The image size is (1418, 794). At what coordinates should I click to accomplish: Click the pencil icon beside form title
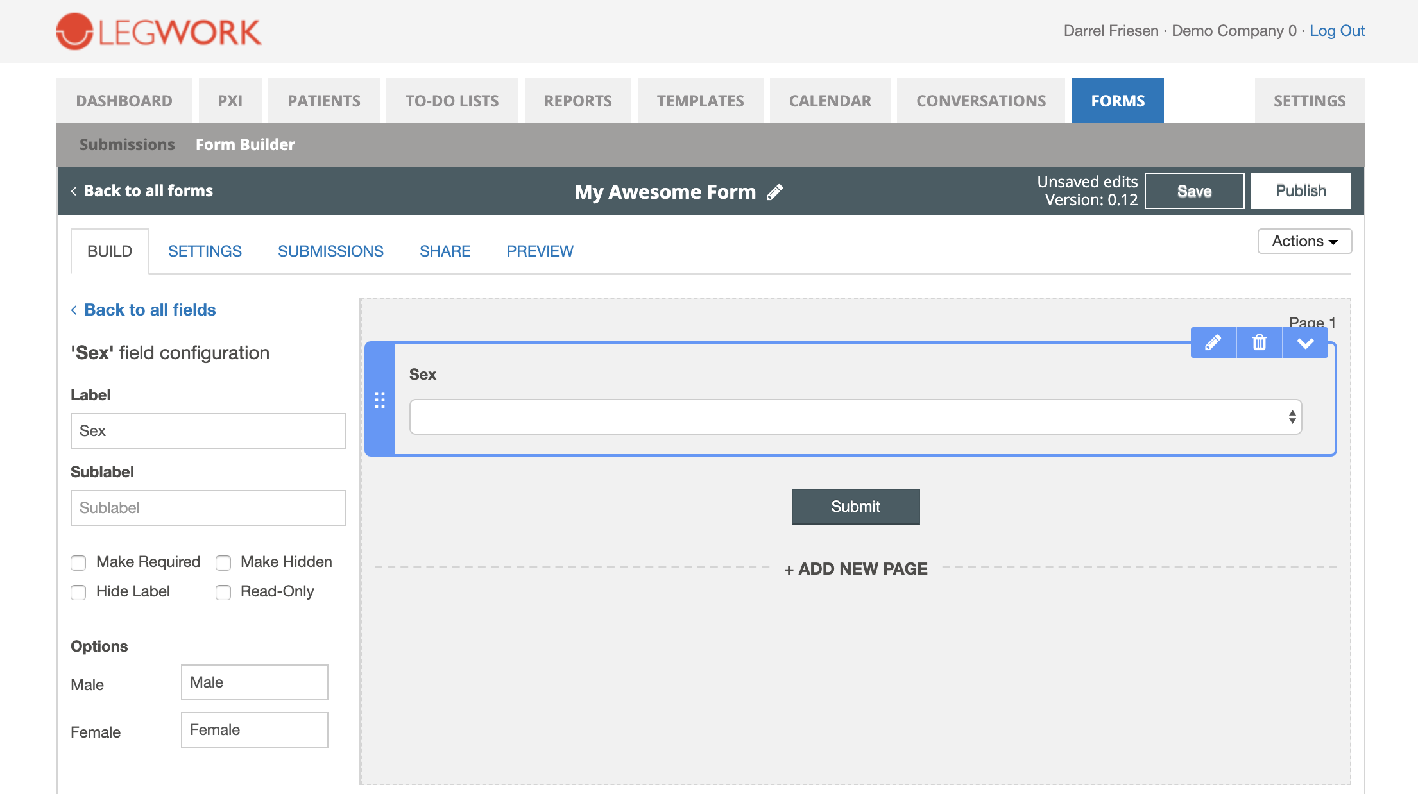[x=774, y=192]
